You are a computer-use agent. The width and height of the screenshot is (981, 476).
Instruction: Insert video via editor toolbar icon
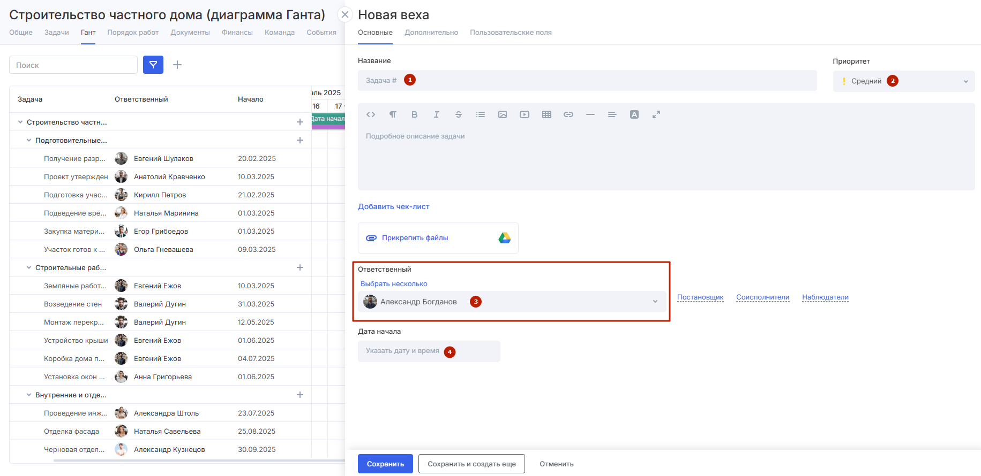point(525,114)
